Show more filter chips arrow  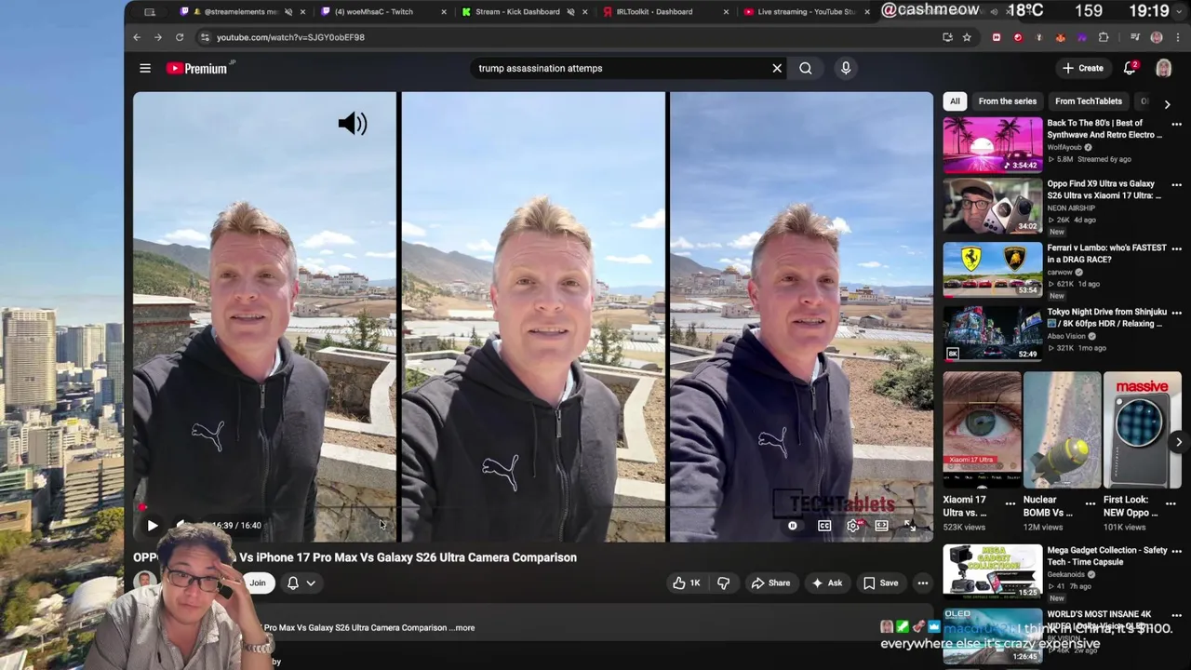point(1167,104)
